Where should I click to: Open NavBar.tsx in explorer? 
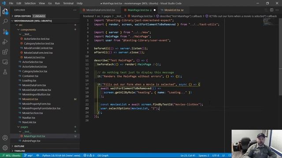[x=29, y=118]
